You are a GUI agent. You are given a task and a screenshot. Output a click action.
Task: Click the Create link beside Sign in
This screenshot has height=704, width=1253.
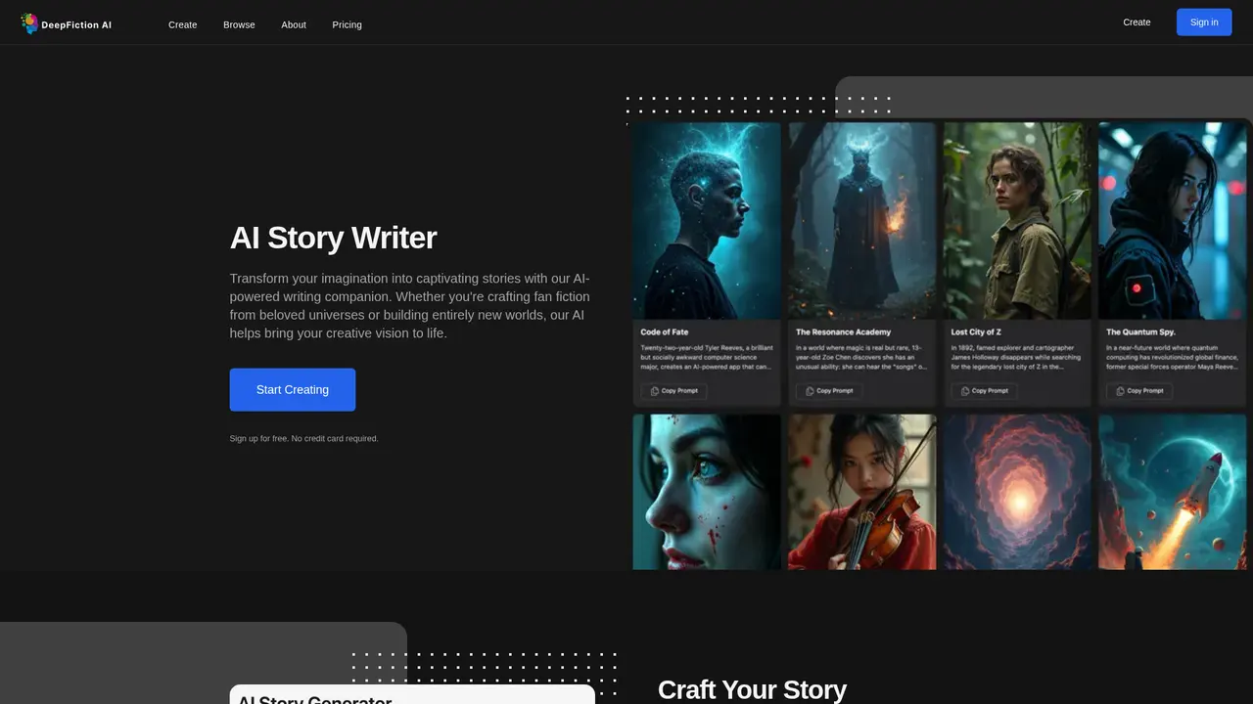pyautogui.click(x=1137, y=22)
